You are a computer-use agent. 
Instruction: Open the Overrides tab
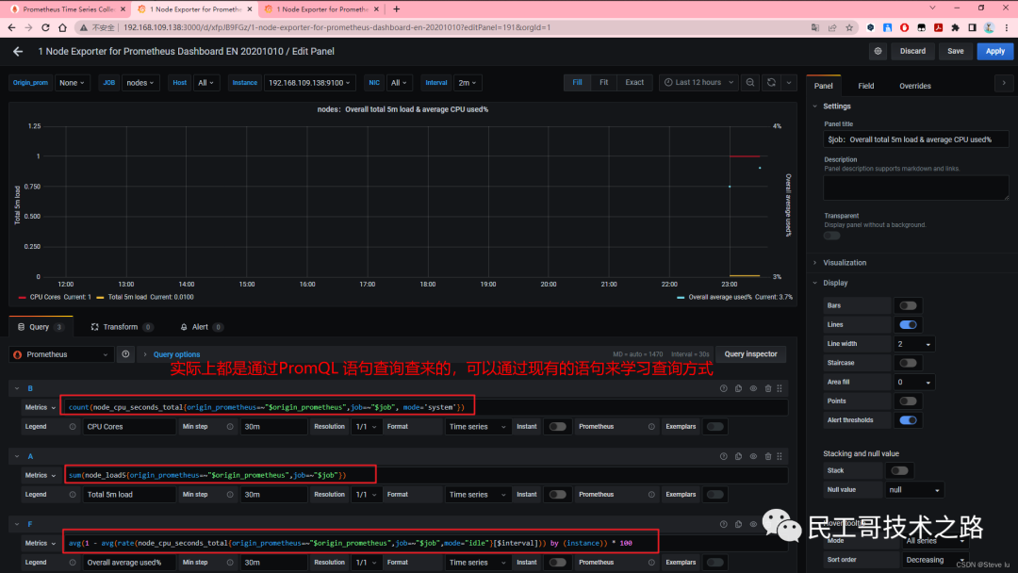point(914,86)
